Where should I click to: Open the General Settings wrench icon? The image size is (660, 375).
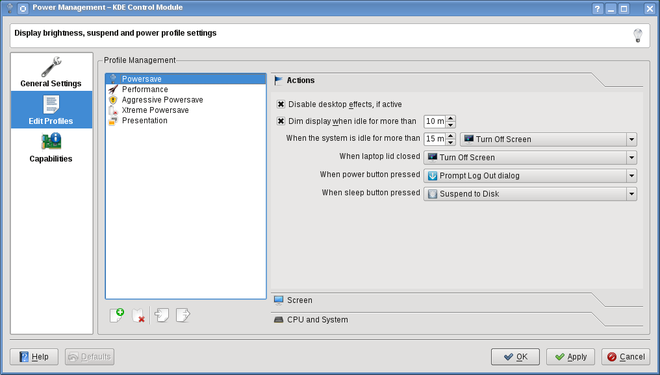click(51, 67)
